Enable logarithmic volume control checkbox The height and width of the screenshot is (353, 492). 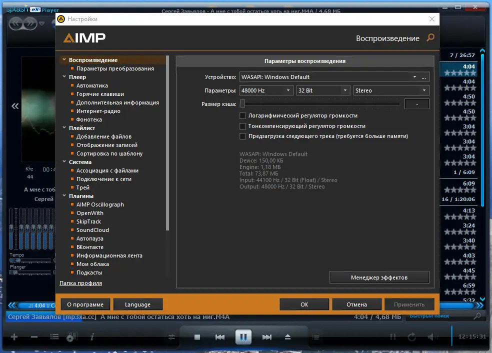242,116
